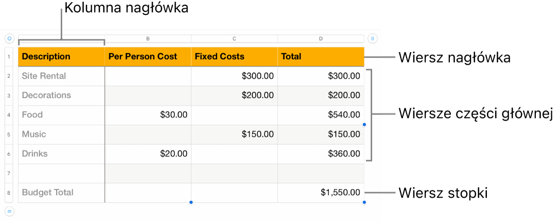This screenshot has height=222, width=560.
Task: Select column C header tab
Action: (x=234, y=39)
